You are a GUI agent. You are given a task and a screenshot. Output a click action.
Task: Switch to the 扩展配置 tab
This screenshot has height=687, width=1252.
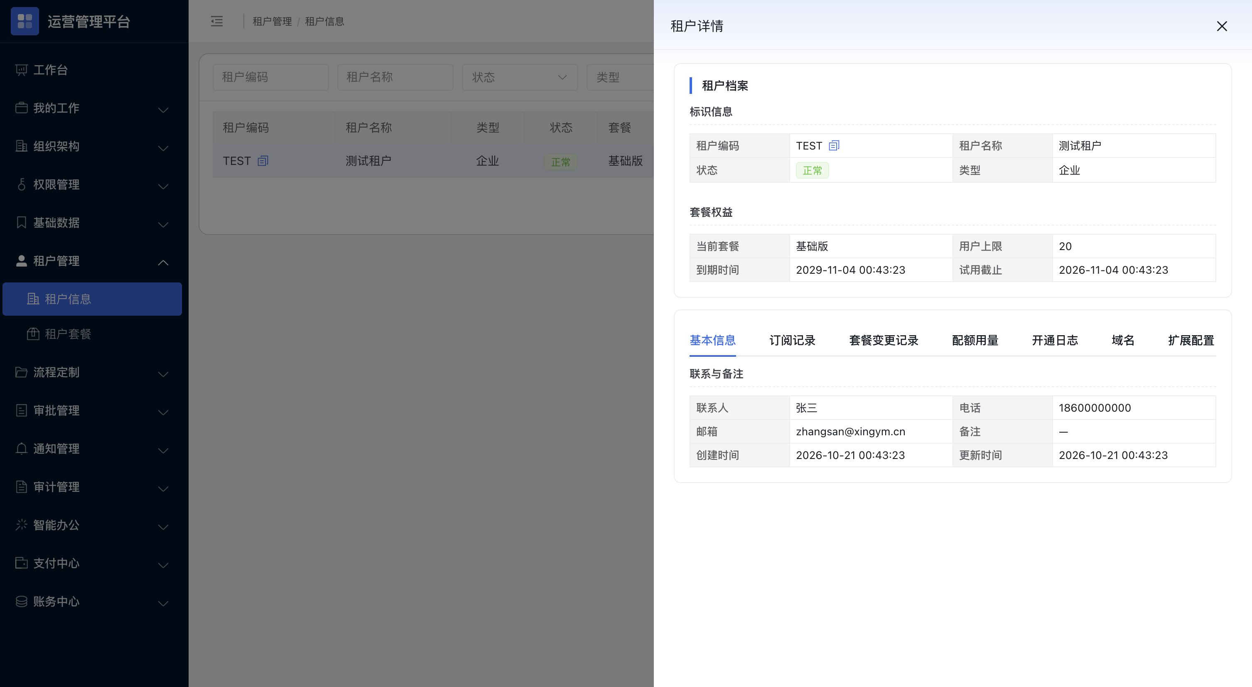pyautogui.click(x=1191, y=340)
